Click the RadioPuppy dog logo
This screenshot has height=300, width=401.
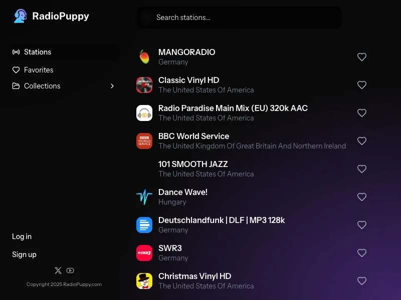pyautogui.click(x=20, y=16)
